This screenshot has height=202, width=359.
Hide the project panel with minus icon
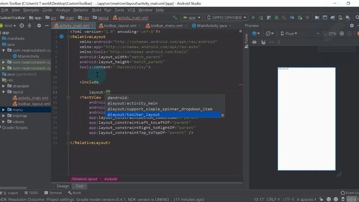pyautogui.click(x=47, y=26)
